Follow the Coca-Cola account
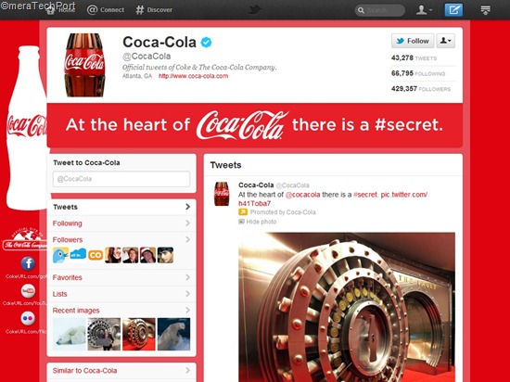 (413, 41)
